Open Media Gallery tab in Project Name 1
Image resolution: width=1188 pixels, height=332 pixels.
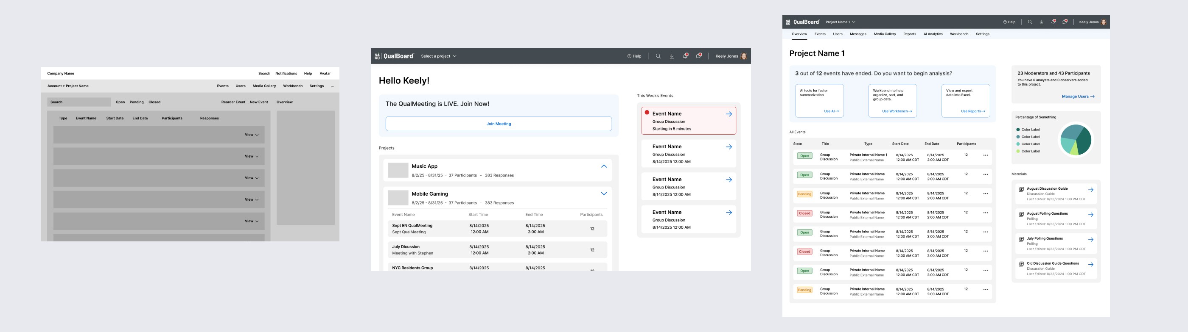pos(885,34)
